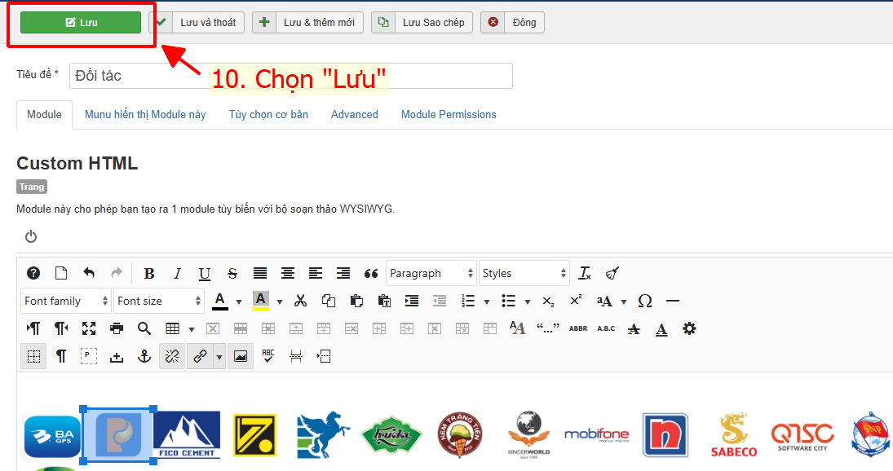Screen dimensions: 893x471
Task: Insert anchor icon
Action: click(x=144, y=357)
